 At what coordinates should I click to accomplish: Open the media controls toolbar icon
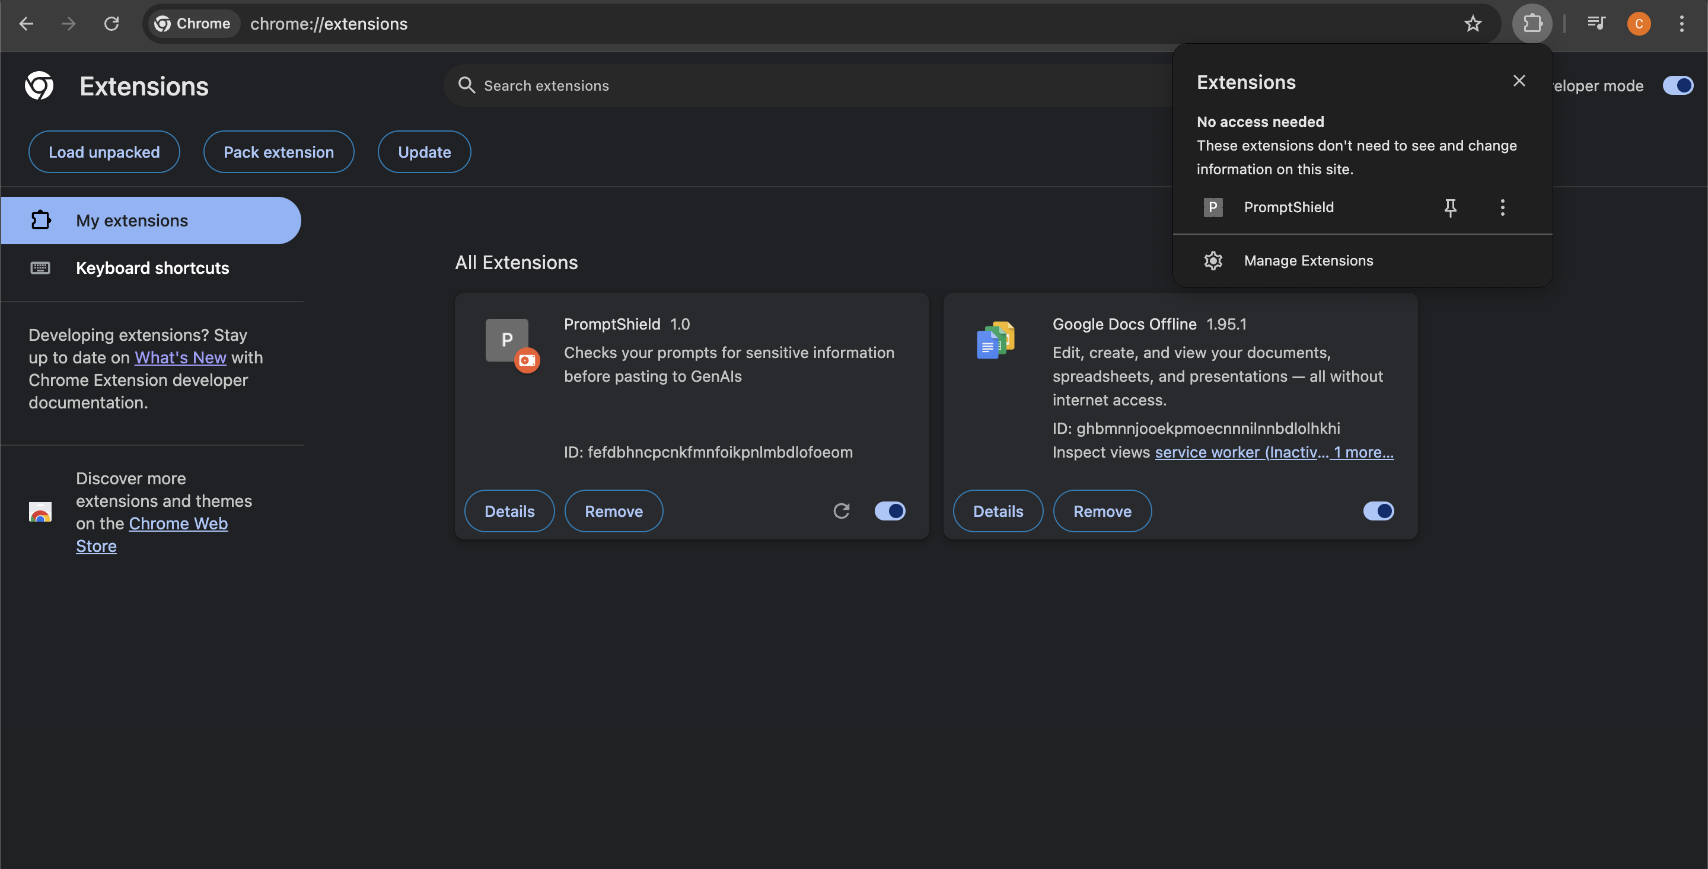pyautogui.click(x=1596, y=24)
